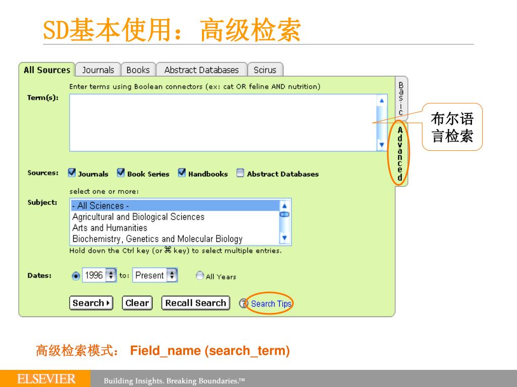517x387 pixels.
Task: Select the All Years radio button
Action: click(199, 276)
